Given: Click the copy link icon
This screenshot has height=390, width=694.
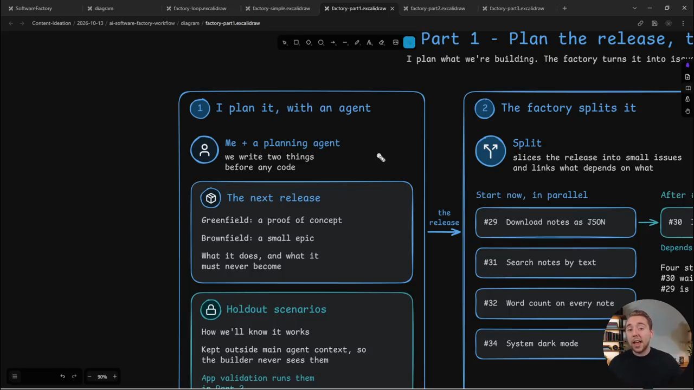Looking at the screenshot, I should (x=640, y=23).
